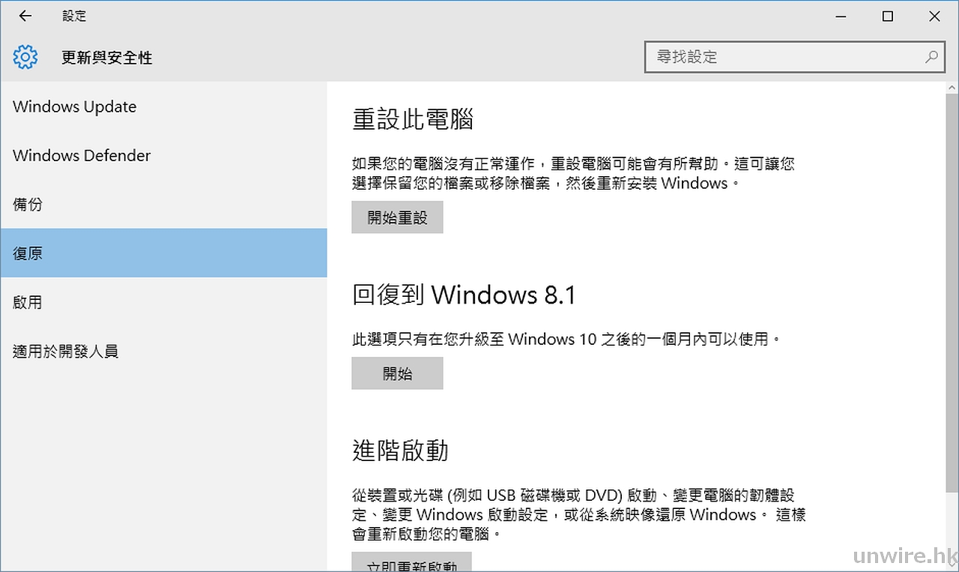The height and width of the screenshot is (572, 959).
Task: Open 適用於開發人員 in the sidebar
Action: click(66, 351)
